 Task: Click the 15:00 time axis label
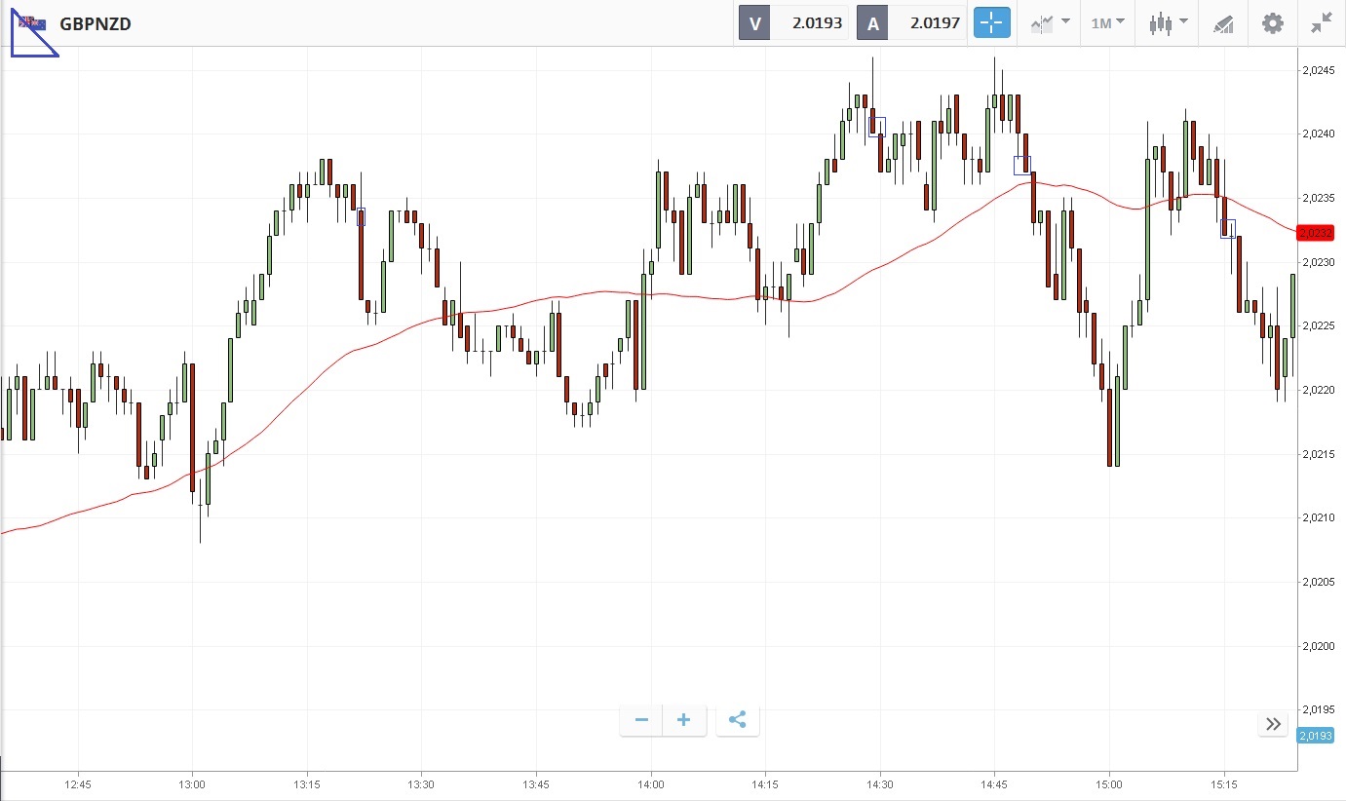1109,784
